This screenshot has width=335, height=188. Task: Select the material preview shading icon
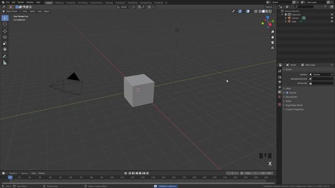267,11
